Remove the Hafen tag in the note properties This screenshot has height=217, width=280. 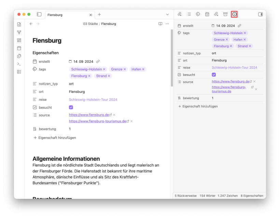143,69
